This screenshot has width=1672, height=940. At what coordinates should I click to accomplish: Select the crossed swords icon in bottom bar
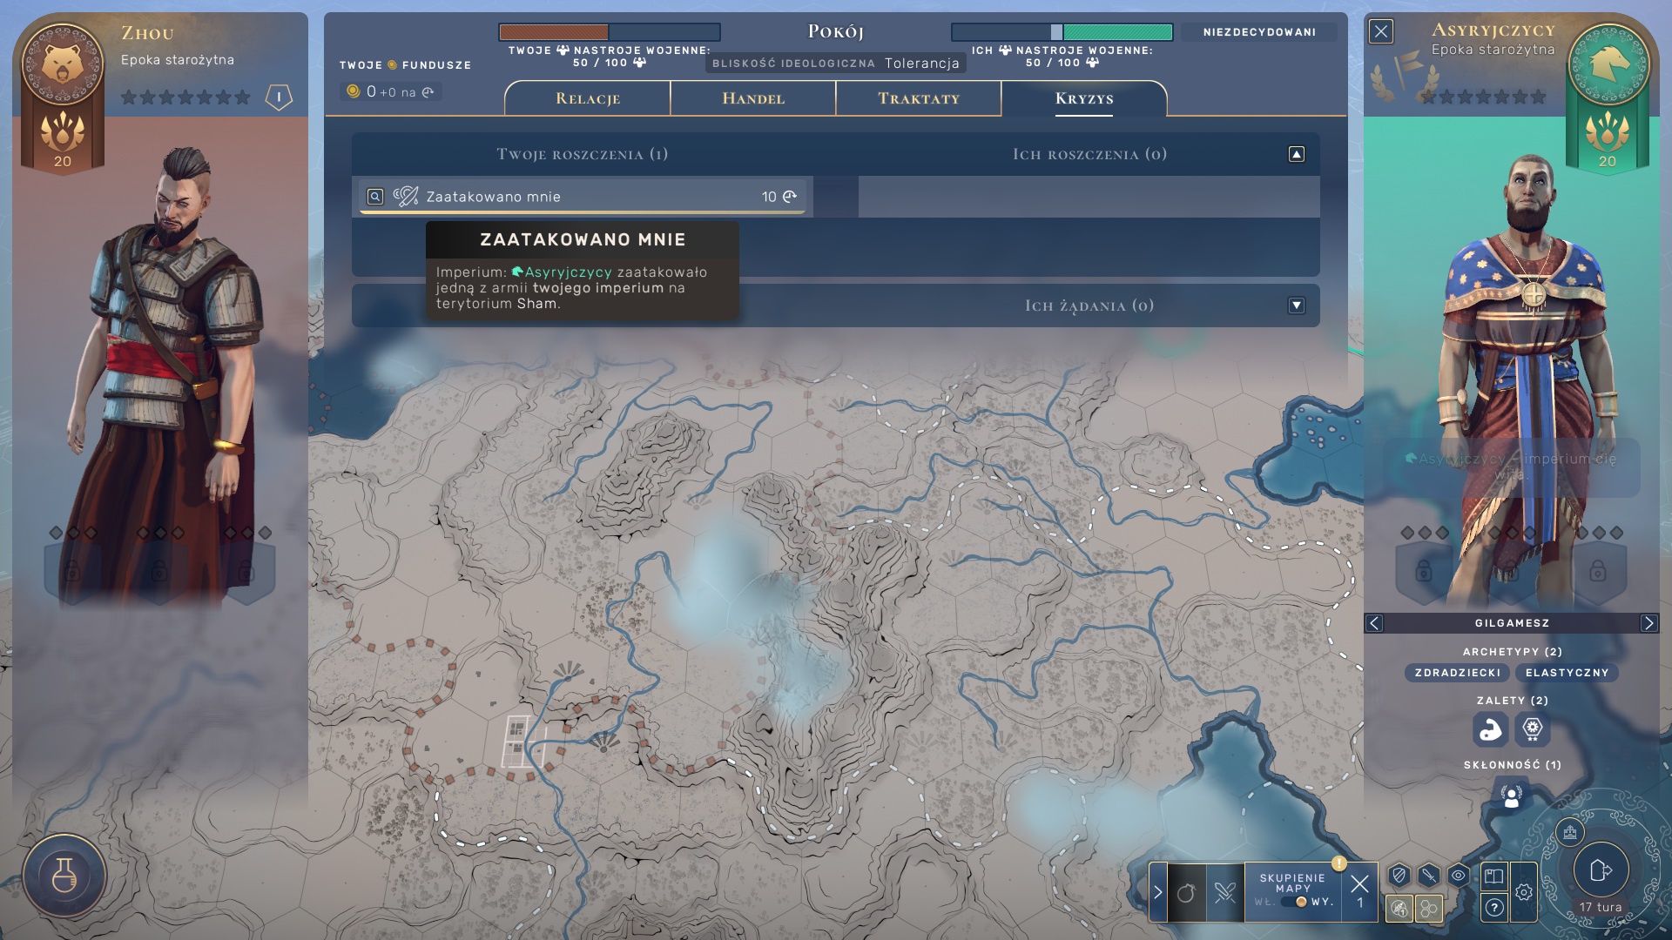click(x=1225, y=893)
